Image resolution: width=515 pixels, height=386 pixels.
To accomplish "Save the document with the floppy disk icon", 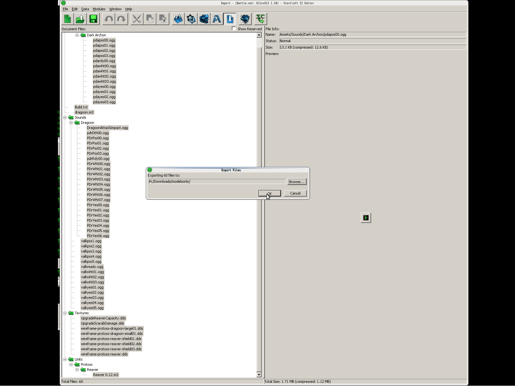I will (x=93, y=19).
